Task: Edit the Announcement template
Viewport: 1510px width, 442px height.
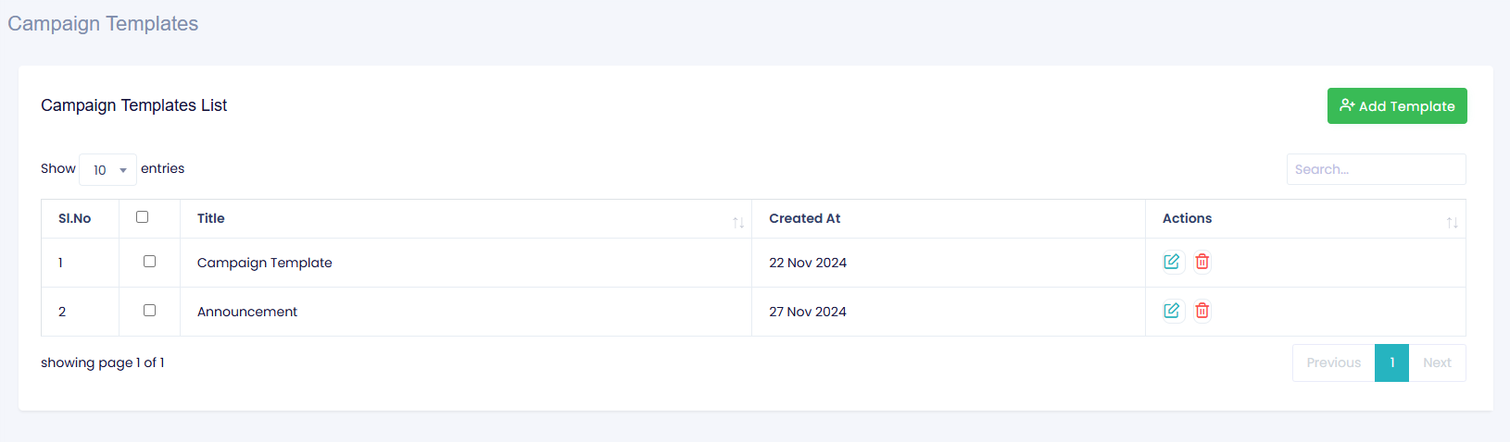Action: 1172,311
